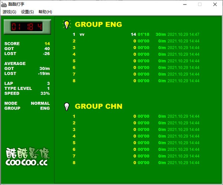Open the 设置(S) menu

pos(27,12)
